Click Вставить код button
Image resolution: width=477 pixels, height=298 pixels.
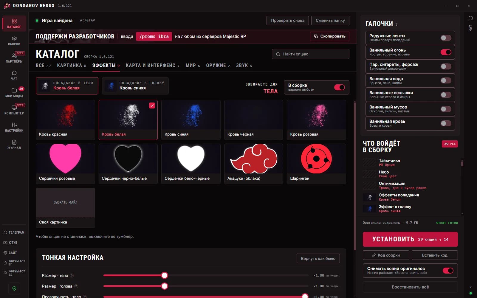tap(435, 255)
